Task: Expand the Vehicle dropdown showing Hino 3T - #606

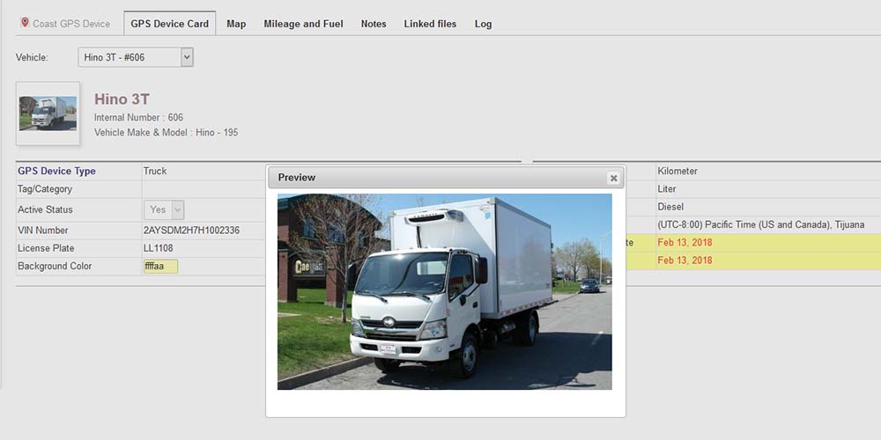Action: pyautogui.click(x=136, y=57)
